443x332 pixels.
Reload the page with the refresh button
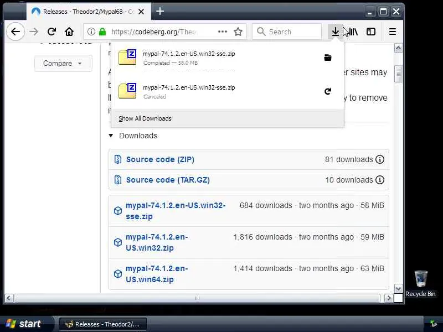point(51,32)
